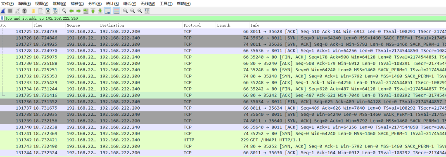This screenshot has height=157, width=446.
Task: Sort by the Source column header
Action: tap(83, 25)
